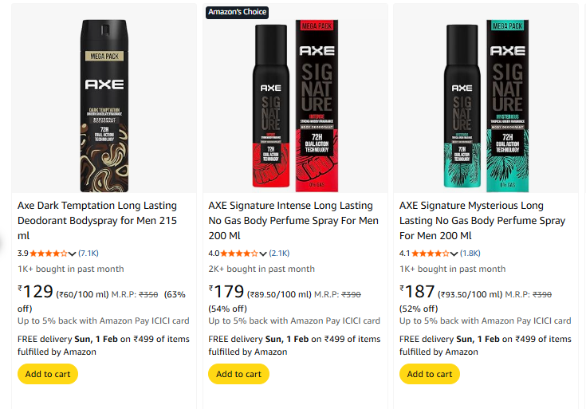This screenshot has width=586, height=409.
Task: Open the AXE Signature Intense product image
Action: click(295, 100)
